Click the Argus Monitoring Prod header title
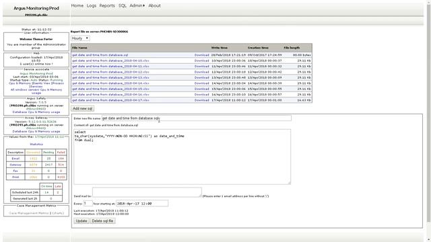The width and height of the screenshot is (431, 242). pos(36,8)
